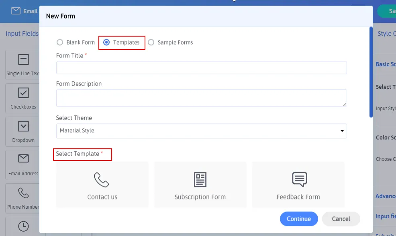Select the Contact us phone icon template

coord(102,180)
